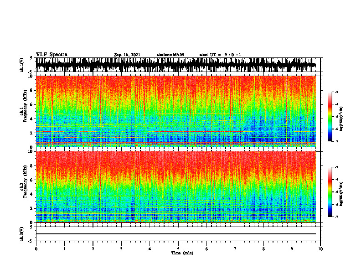Click the time axis tick label "3"

[121, 249]
